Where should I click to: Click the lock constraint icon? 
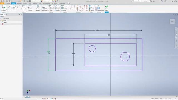tap(87, 6)
